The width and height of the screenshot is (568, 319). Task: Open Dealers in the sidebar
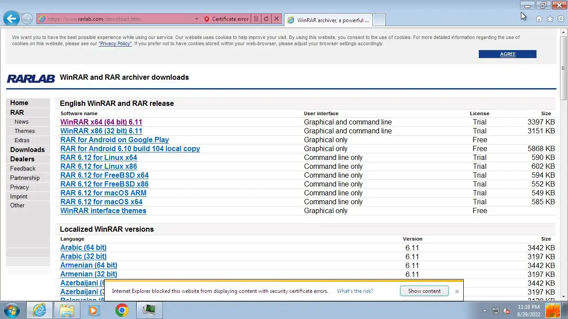click(x=22, y=159)
